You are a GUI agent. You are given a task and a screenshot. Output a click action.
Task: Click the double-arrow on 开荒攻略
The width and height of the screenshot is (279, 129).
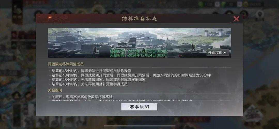point(225,53)
